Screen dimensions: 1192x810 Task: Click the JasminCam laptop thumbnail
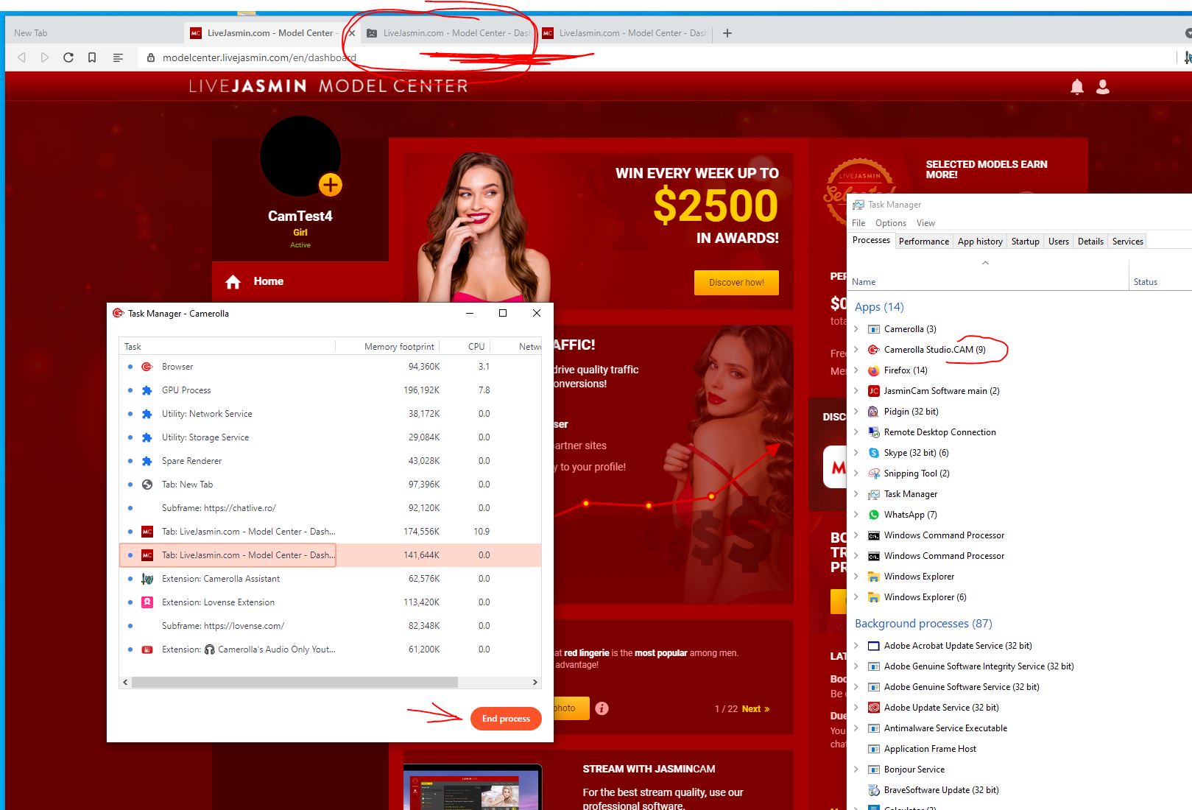point(472,788)
